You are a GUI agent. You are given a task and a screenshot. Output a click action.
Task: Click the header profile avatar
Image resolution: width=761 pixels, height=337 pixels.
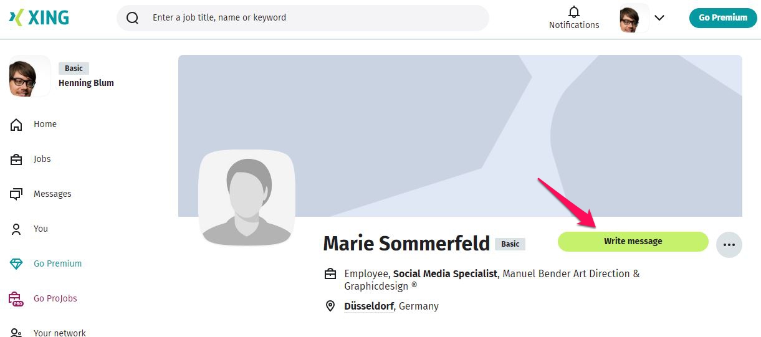pos(629,19)
